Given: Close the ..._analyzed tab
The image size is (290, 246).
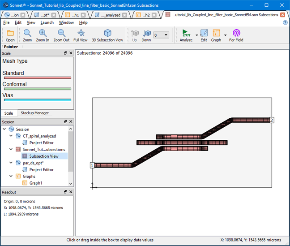Looking at the screenshot, I should pos(125,15).
